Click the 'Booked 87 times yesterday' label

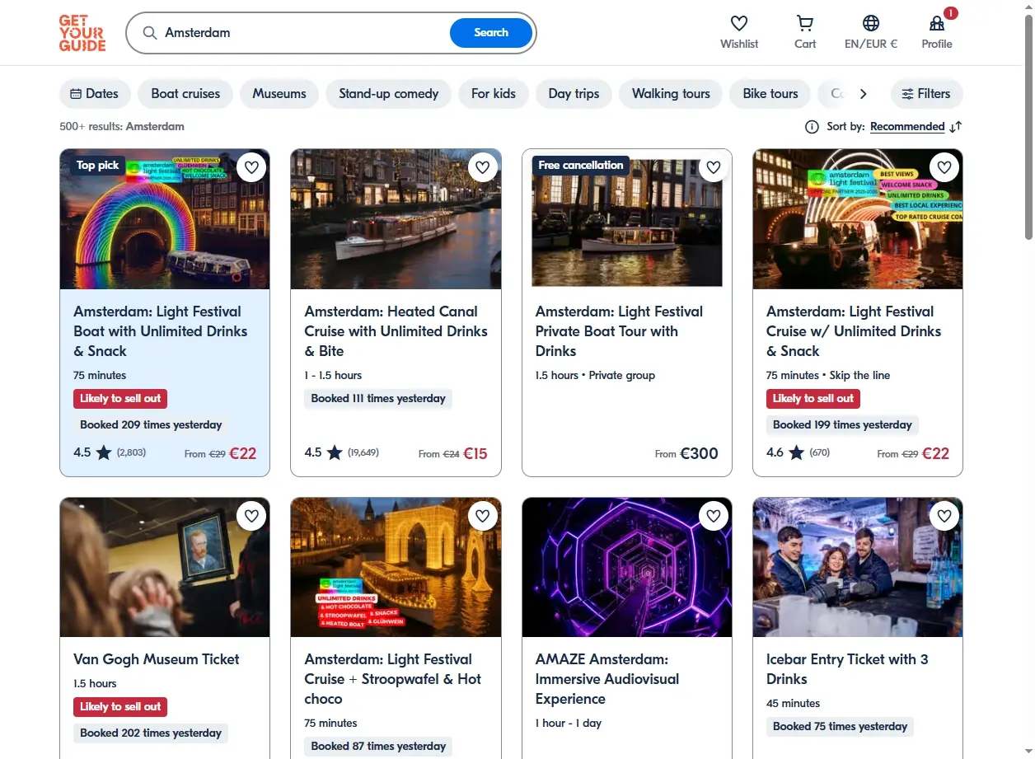[x=378, y=747]
